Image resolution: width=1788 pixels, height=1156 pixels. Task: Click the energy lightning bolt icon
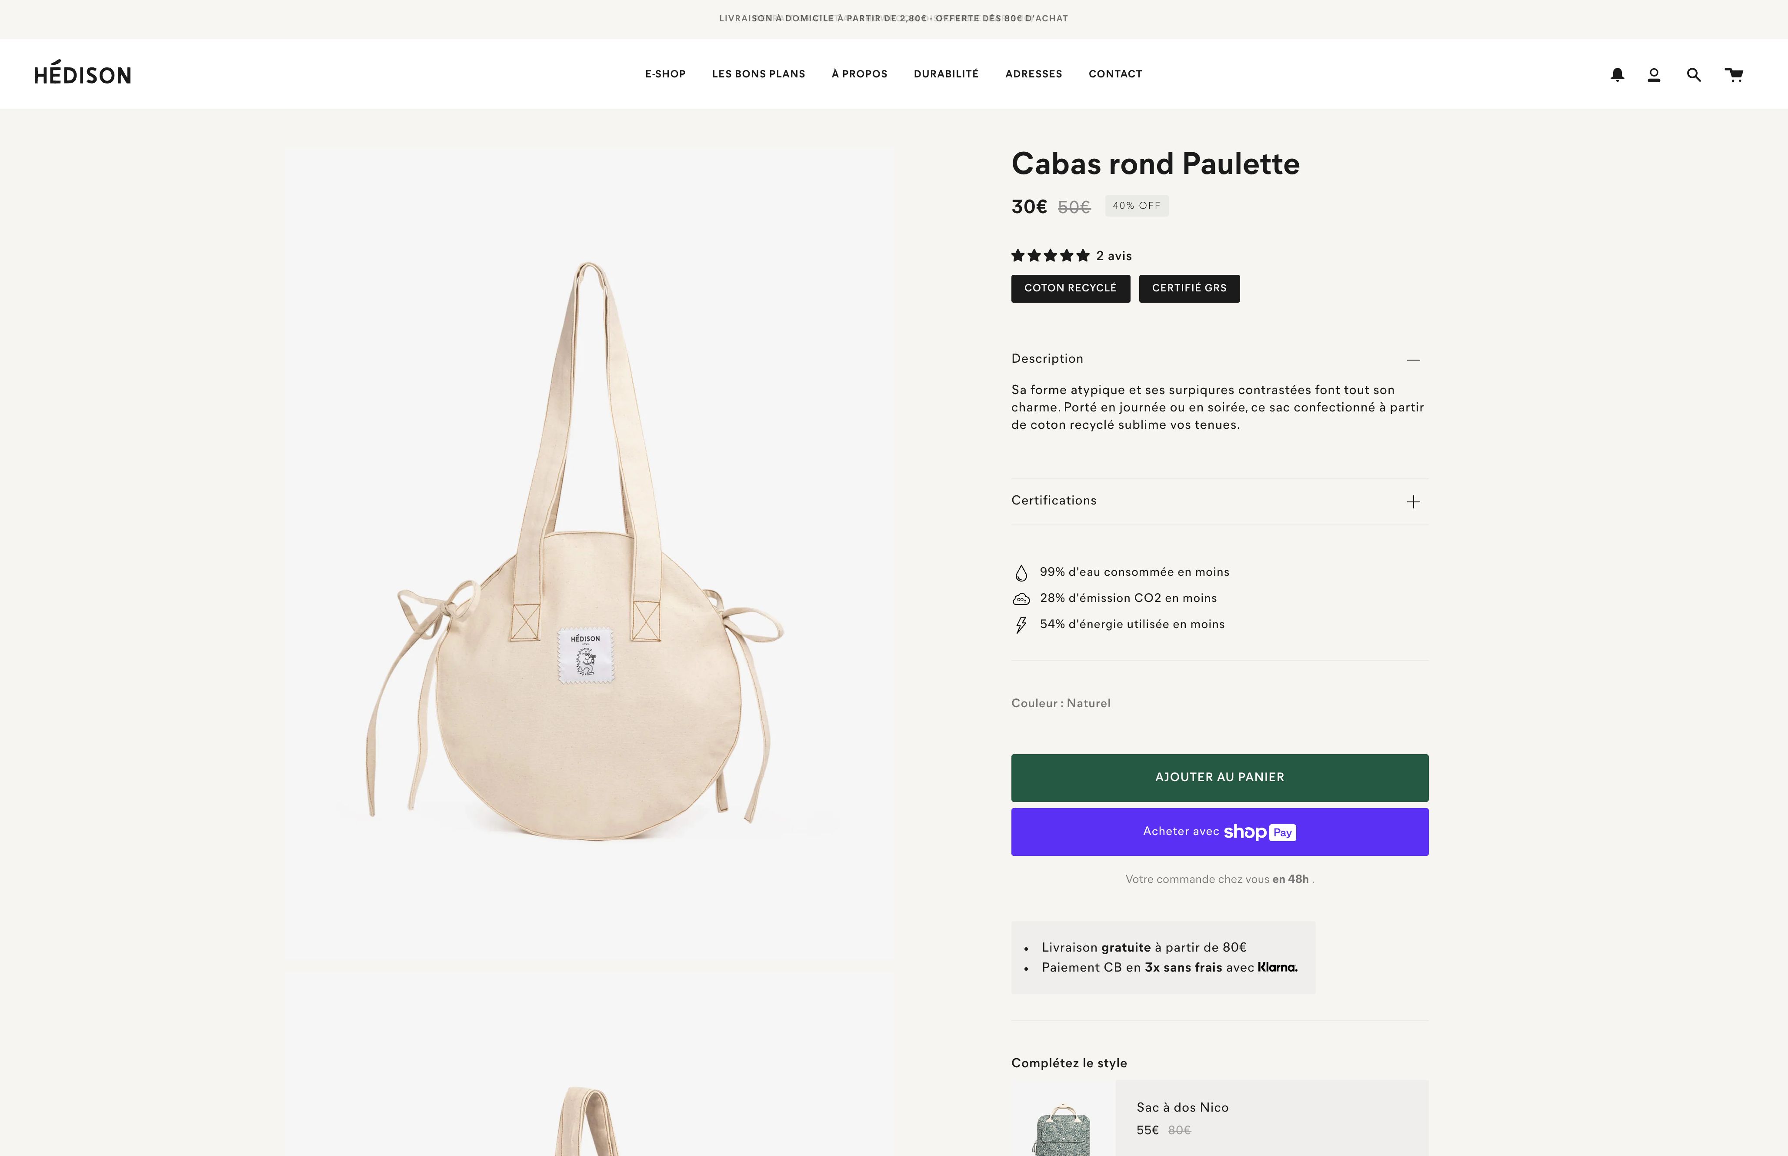pyautogui.click(x=1021, y=625)
